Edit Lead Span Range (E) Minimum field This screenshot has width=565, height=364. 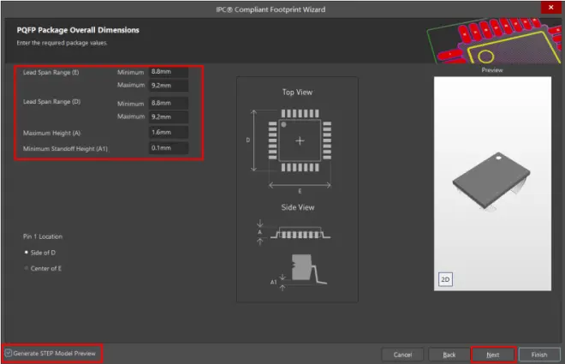169,72
